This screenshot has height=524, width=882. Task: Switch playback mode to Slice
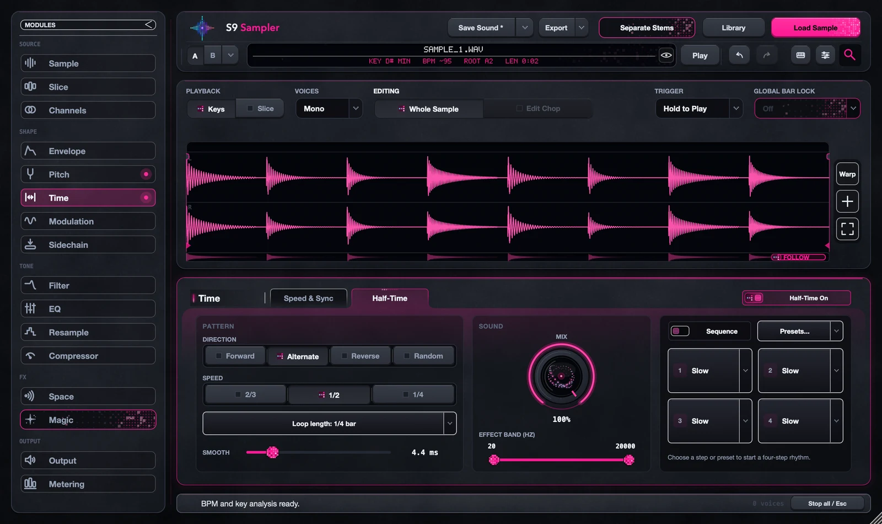tap(260, 109)
